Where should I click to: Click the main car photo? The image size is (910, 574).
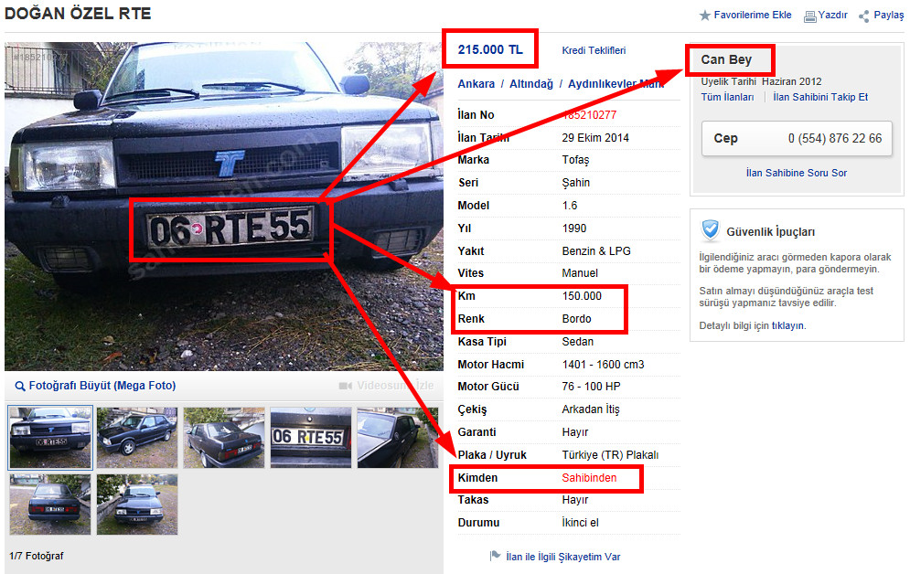(224, 207)
